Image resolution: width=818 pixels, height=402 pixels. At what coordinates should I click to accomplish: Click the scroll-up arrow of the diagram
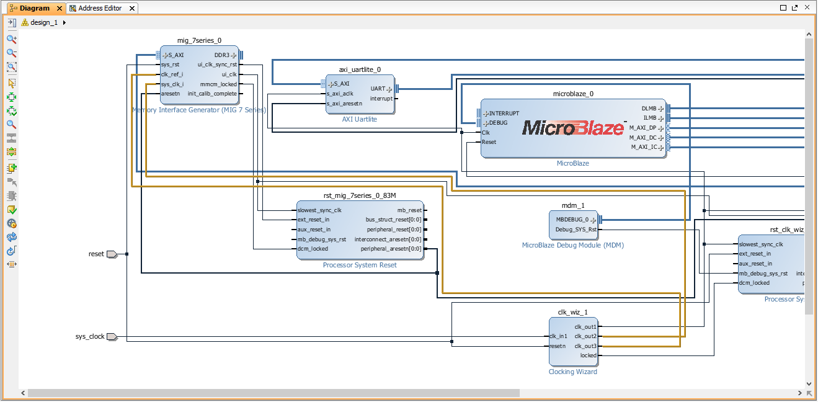(x=809, y=33)
